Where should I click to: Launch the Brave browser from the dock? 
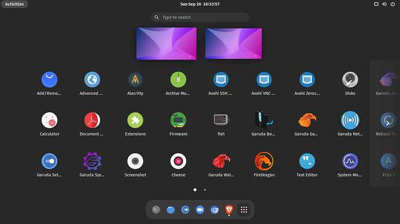[x=229, y=210]
